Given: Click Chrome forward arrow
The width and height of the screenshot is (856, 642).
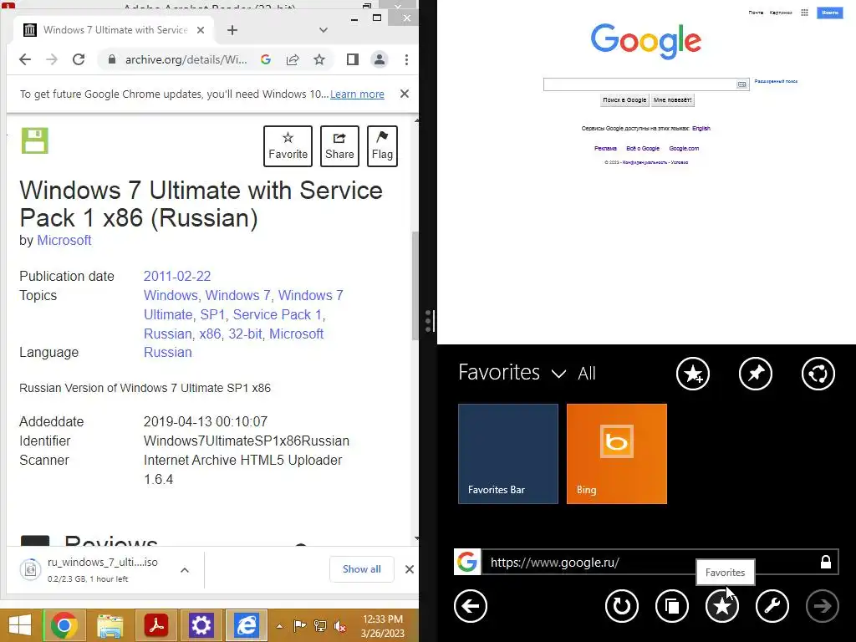Looking at the screenshot, I should click(52, 59).
